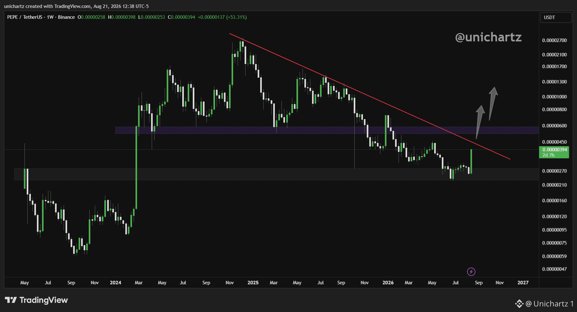Click the Binance diamond logo icon
Viewport: 577px width, 312px height.
(x=519, y=304)
